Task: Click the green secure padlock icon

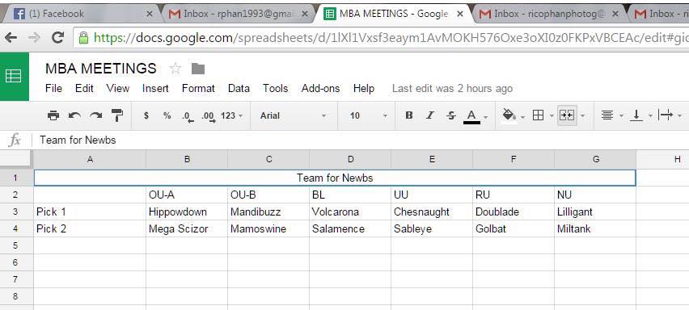Action: (x=83, y=38)
